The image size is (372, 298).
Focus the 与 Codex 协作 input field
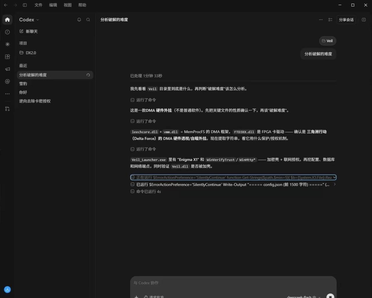[233, 283]
